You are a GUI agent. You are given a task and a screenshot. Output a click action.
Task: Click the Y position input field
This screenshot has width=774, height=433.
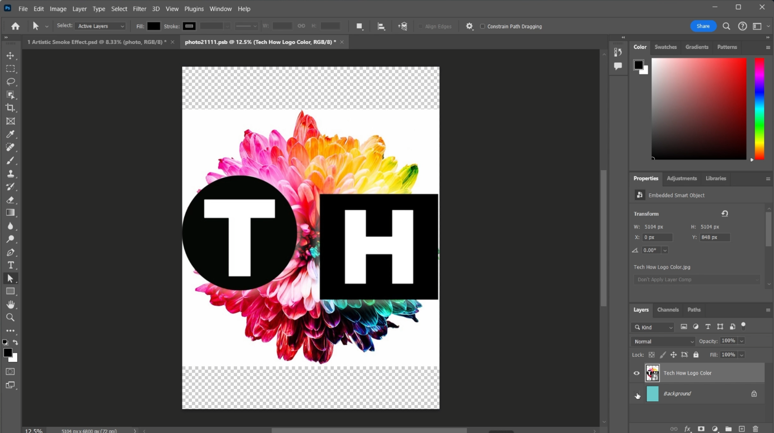[715, 237]
